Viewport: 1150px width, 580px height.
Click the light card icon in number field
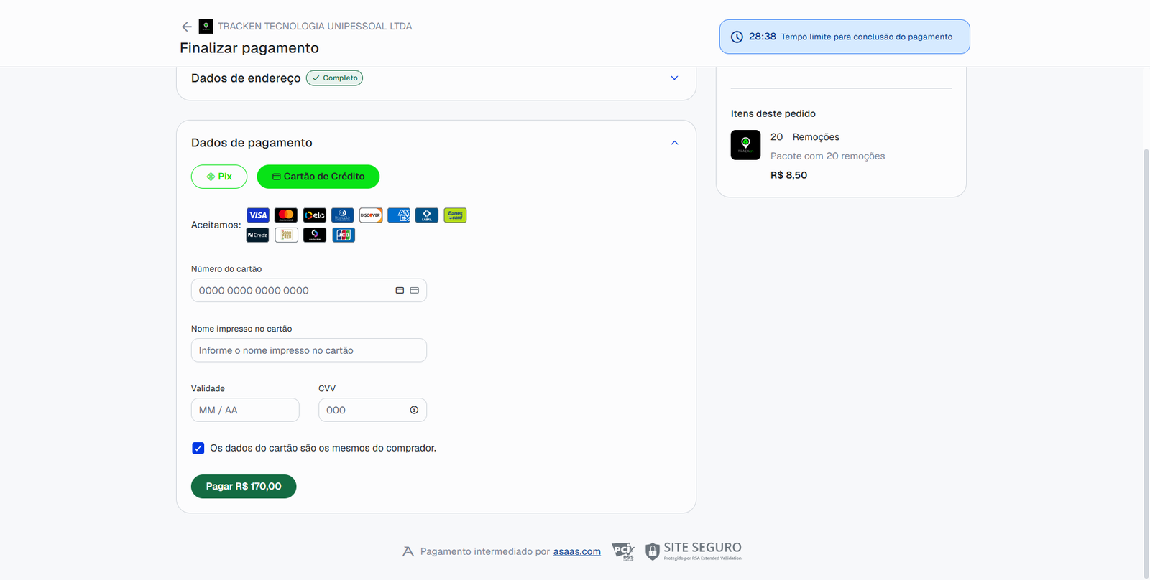[414, 291]
